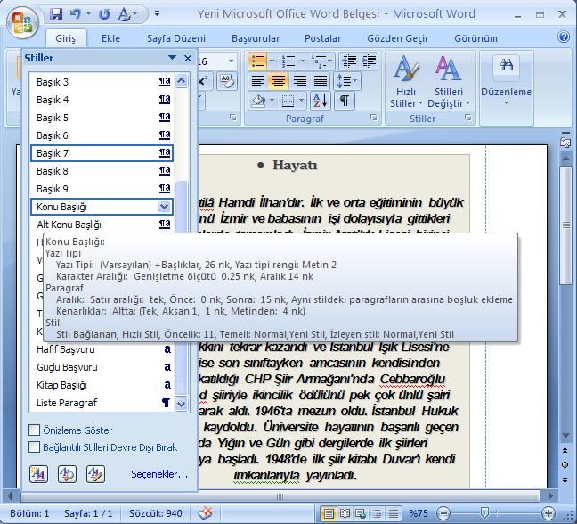Align text left
Viewport: 577px width, 524px height.
(257, 80)
